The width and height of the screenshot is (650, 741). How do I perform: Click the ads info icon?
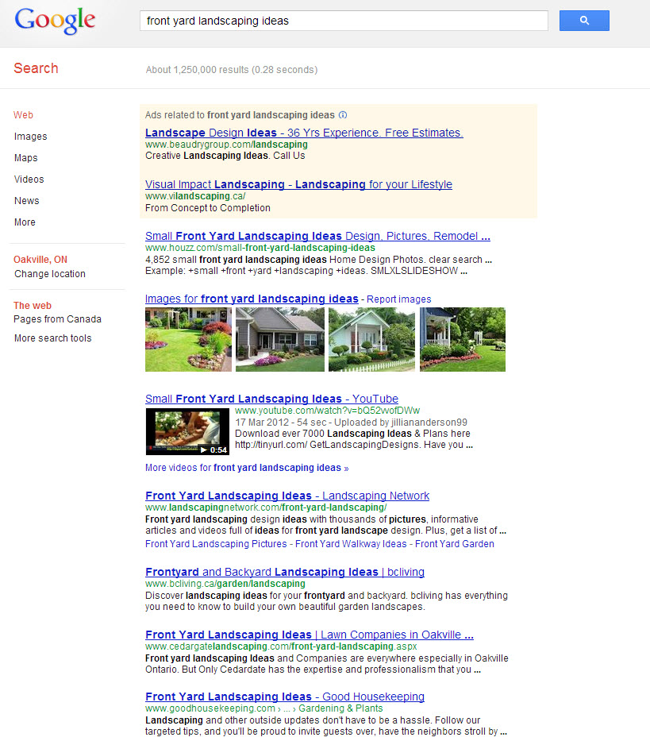343,115
